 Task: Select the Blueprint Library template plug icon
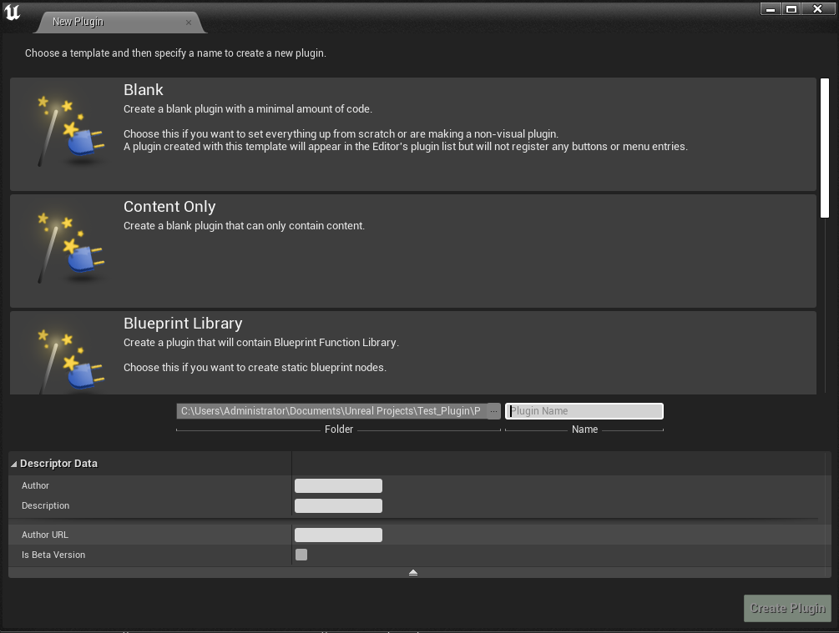click(71, 363)
